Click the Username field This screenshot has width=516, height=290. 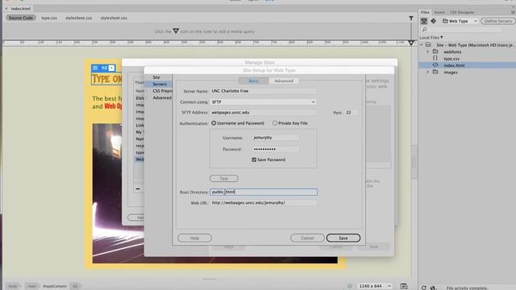click(x=276, y=138)
